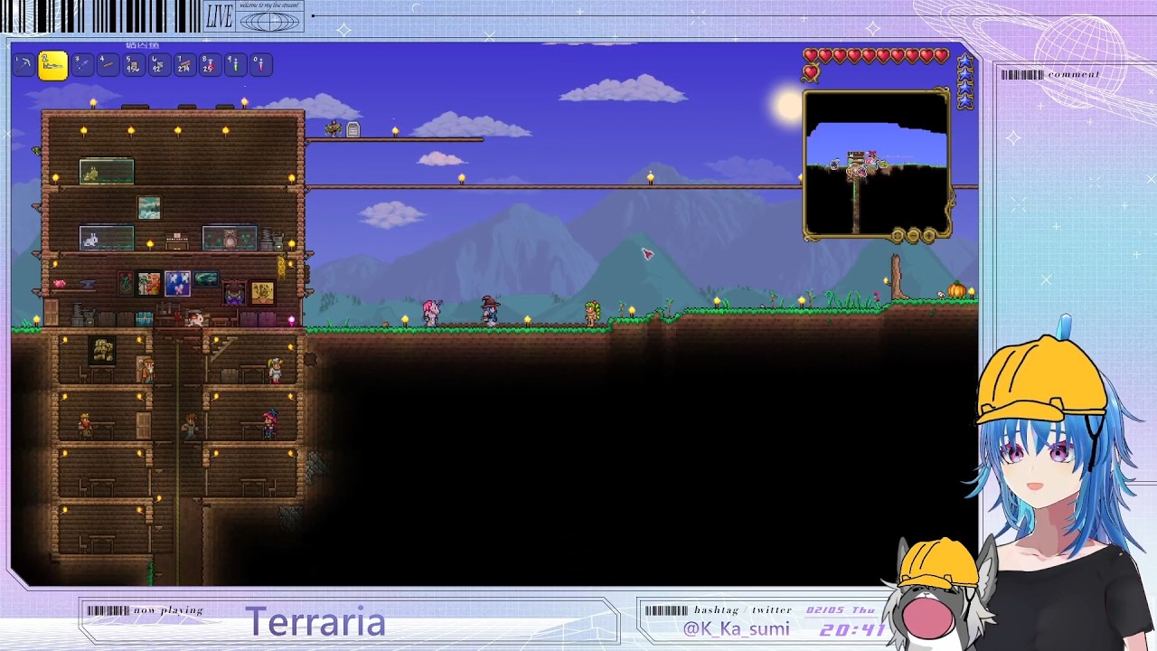Click the piano on the second floor
This screenshot has height=651, width=1157.
(177, 242)
